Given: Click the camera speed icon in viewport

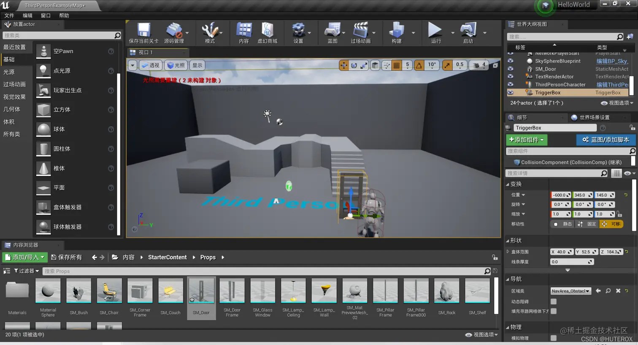Looking at the screenshot, I should (x=476, y=65).
